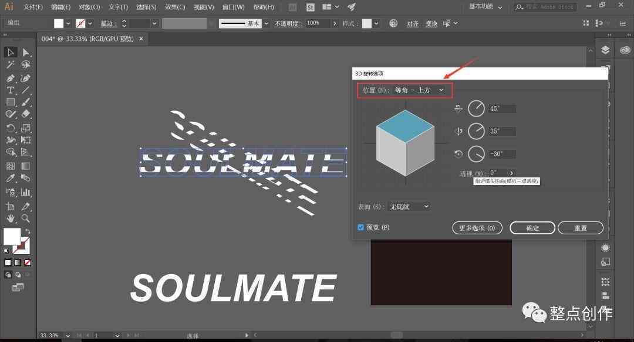
Task: Select the Slice tool
Action: tap(25, 207)
